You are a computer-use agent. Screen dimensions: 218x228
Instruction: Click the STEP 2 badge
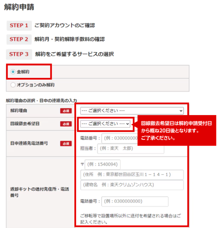pyautogui.click(x=19, y=39)
